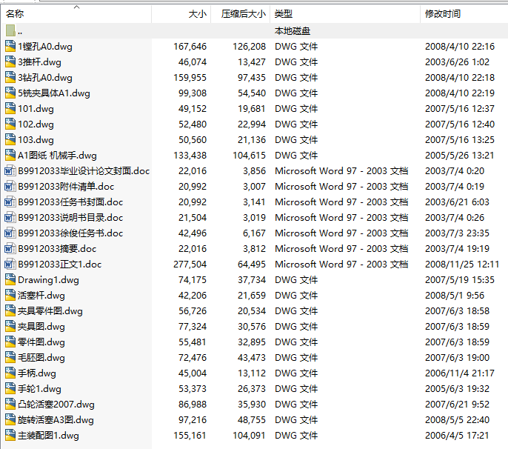The image size is (508, 449).
Task: Toggle sort direction arrow above 名称
Action: 77,7
